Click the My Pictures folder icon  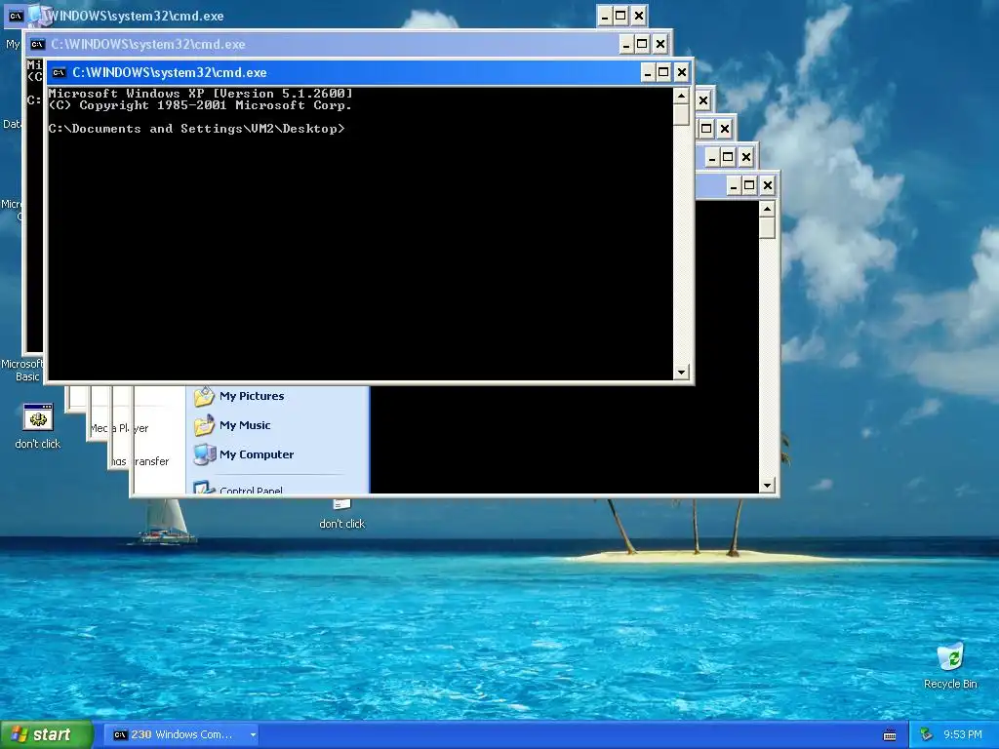point(204,396)
